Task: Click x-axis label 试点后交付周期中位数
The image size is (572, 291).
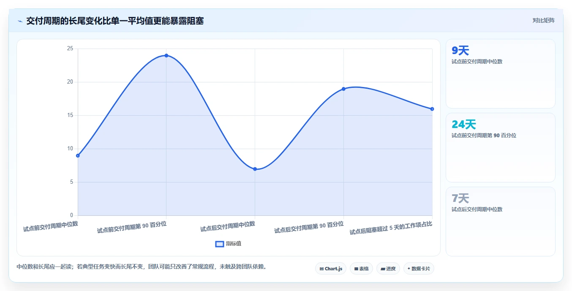Action: [228, 226]
